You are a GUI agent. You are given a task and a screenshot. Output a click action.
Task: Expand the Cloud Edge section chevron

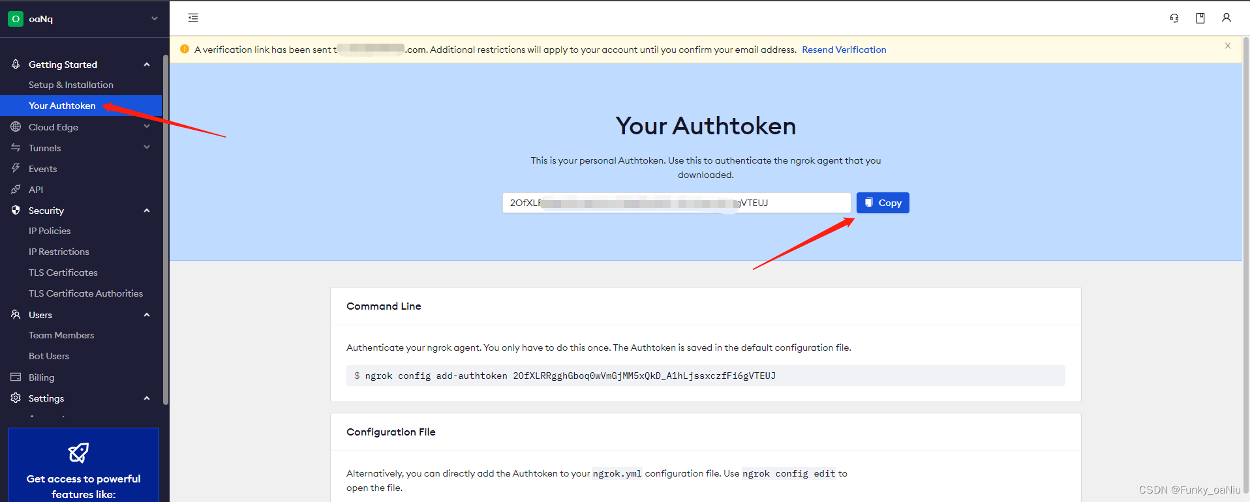pyautogui.click(x=147, y=126)
